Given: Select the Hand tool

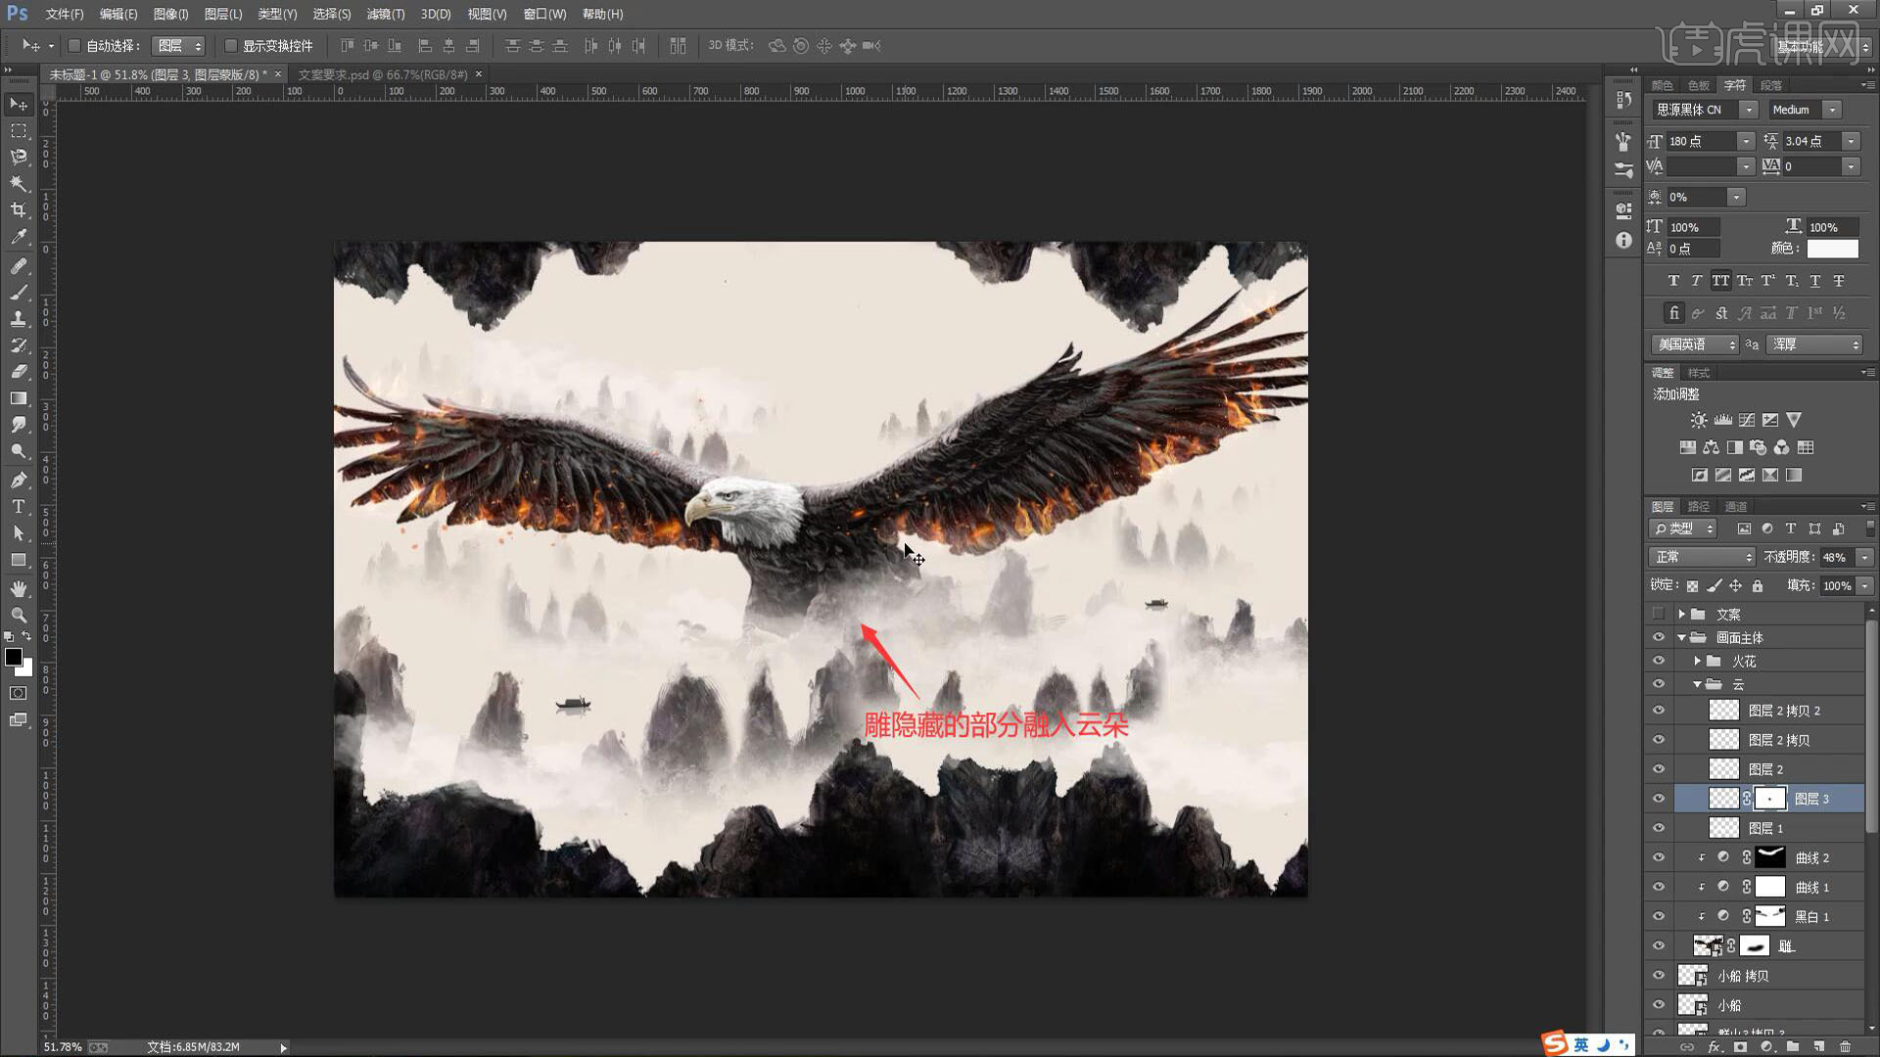Looking at the screenshot, I should [19, 588].
